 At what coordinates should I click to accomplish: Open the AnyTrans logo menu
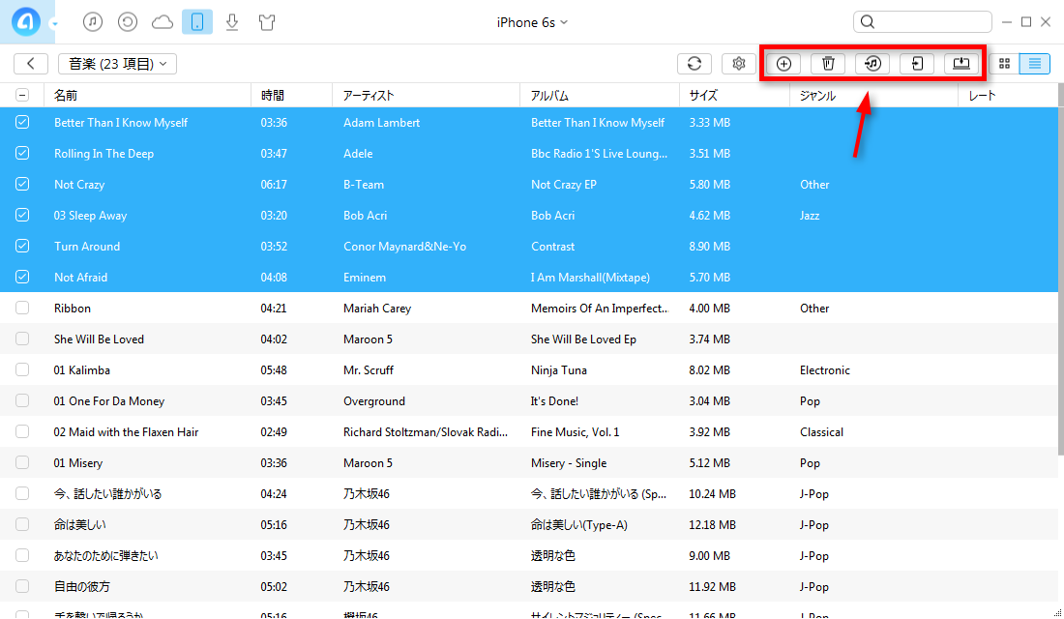click(x=26, y=21)
